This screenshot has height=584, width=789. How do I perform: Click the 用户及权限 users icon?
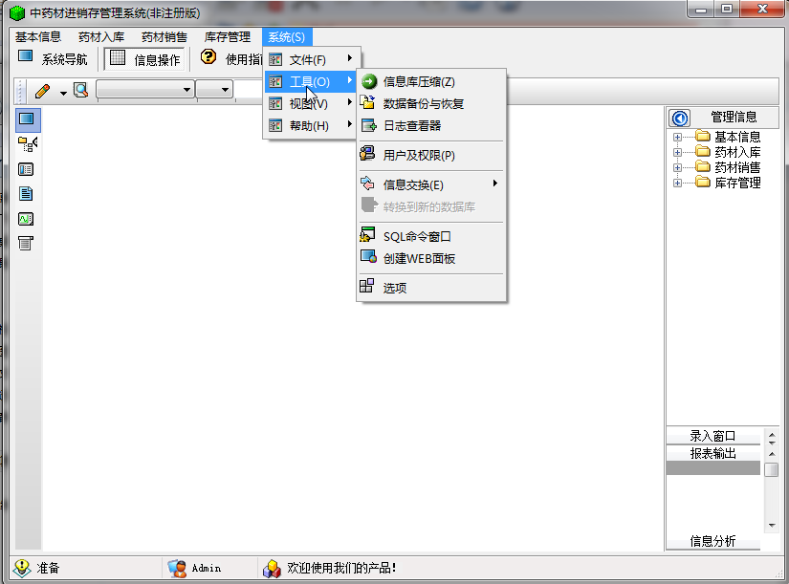click(x=368, y=154)
